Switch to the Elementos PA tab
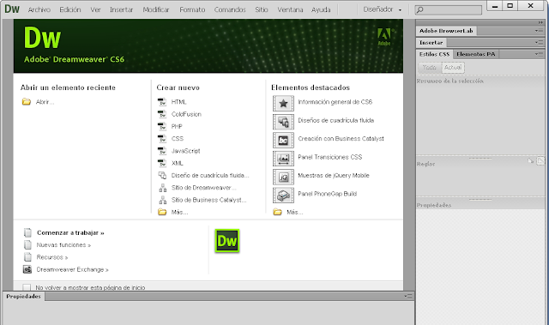The image size is (549, 325). [x=475, y=54]
